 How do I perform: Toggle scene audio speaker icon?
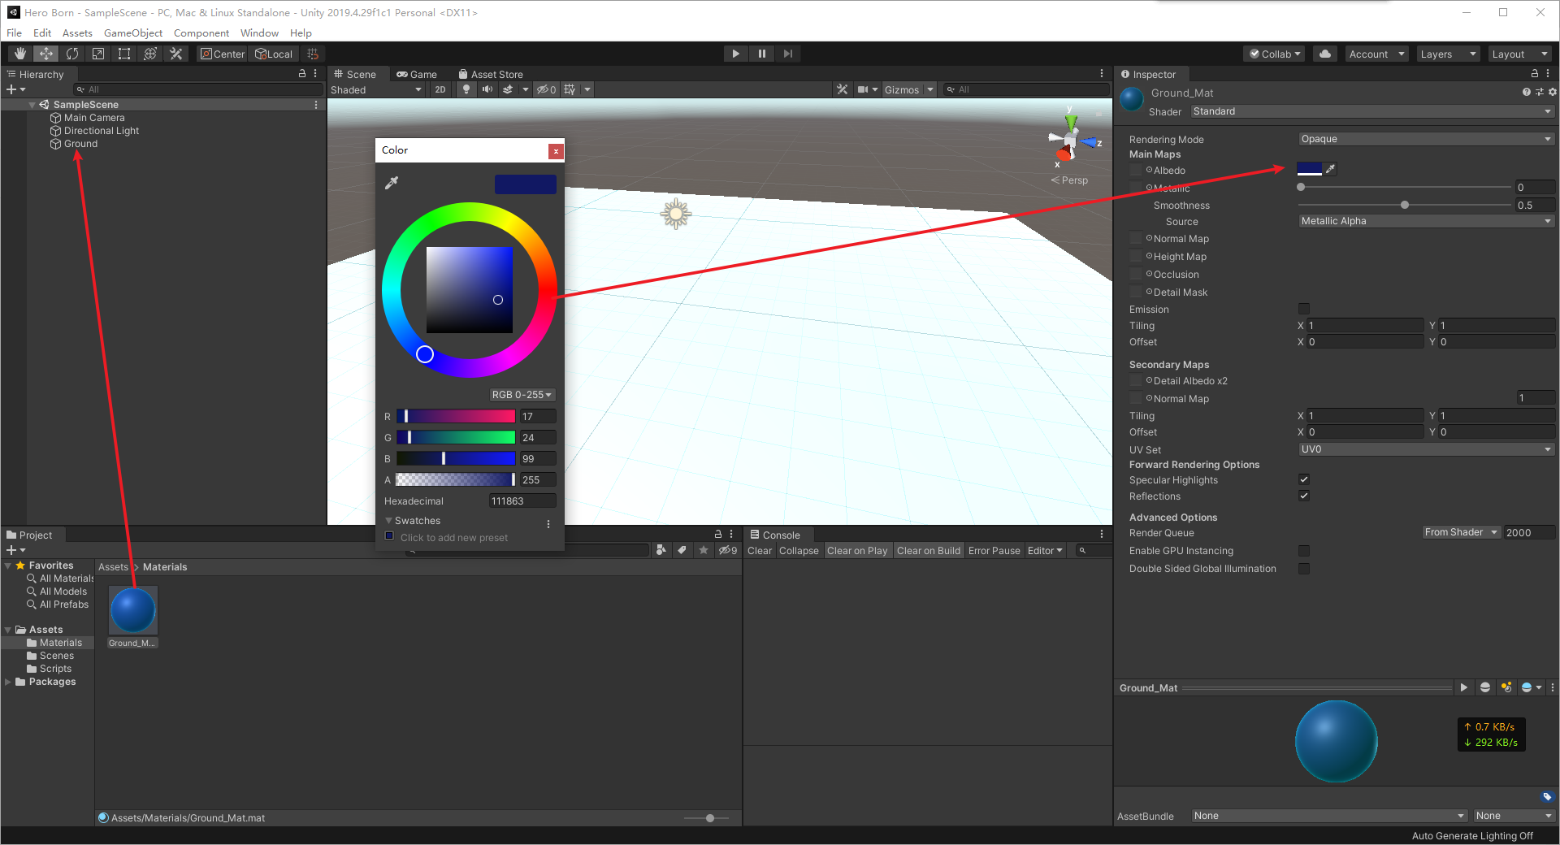pyautogui.click(x=487, y=89)
